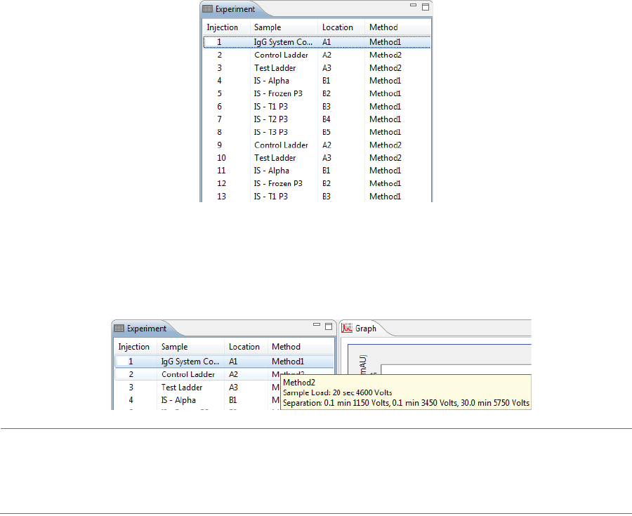Select IgG System Co... row in 13-injection table
The image size is (632, 516).
point(317,42)
